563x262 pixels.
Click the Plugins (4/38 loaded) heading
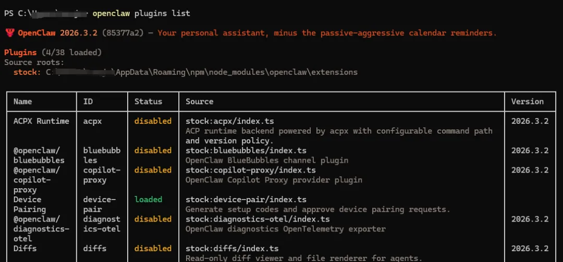(53, 53)
